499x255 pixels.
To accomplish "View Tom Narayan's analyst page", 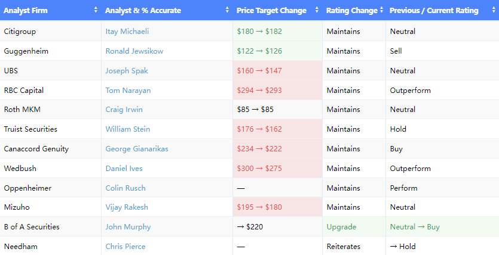I will pyautogui.click(x=128, y=91).
